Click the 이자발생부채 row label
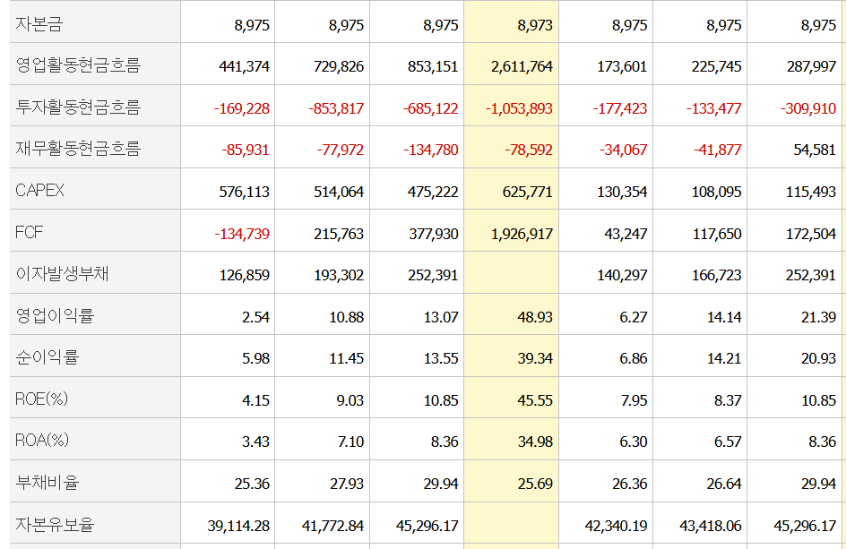 [x=62, y=274]
